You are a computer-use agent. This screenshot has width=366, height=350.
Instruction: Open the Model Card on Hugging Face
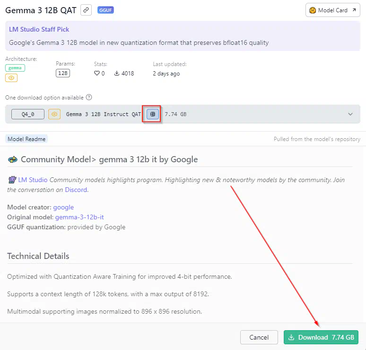click(332, 10)
